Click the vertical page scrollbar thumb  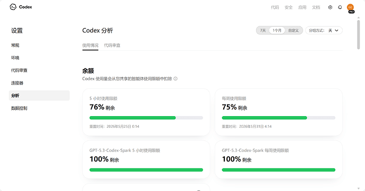pos(359,35)
